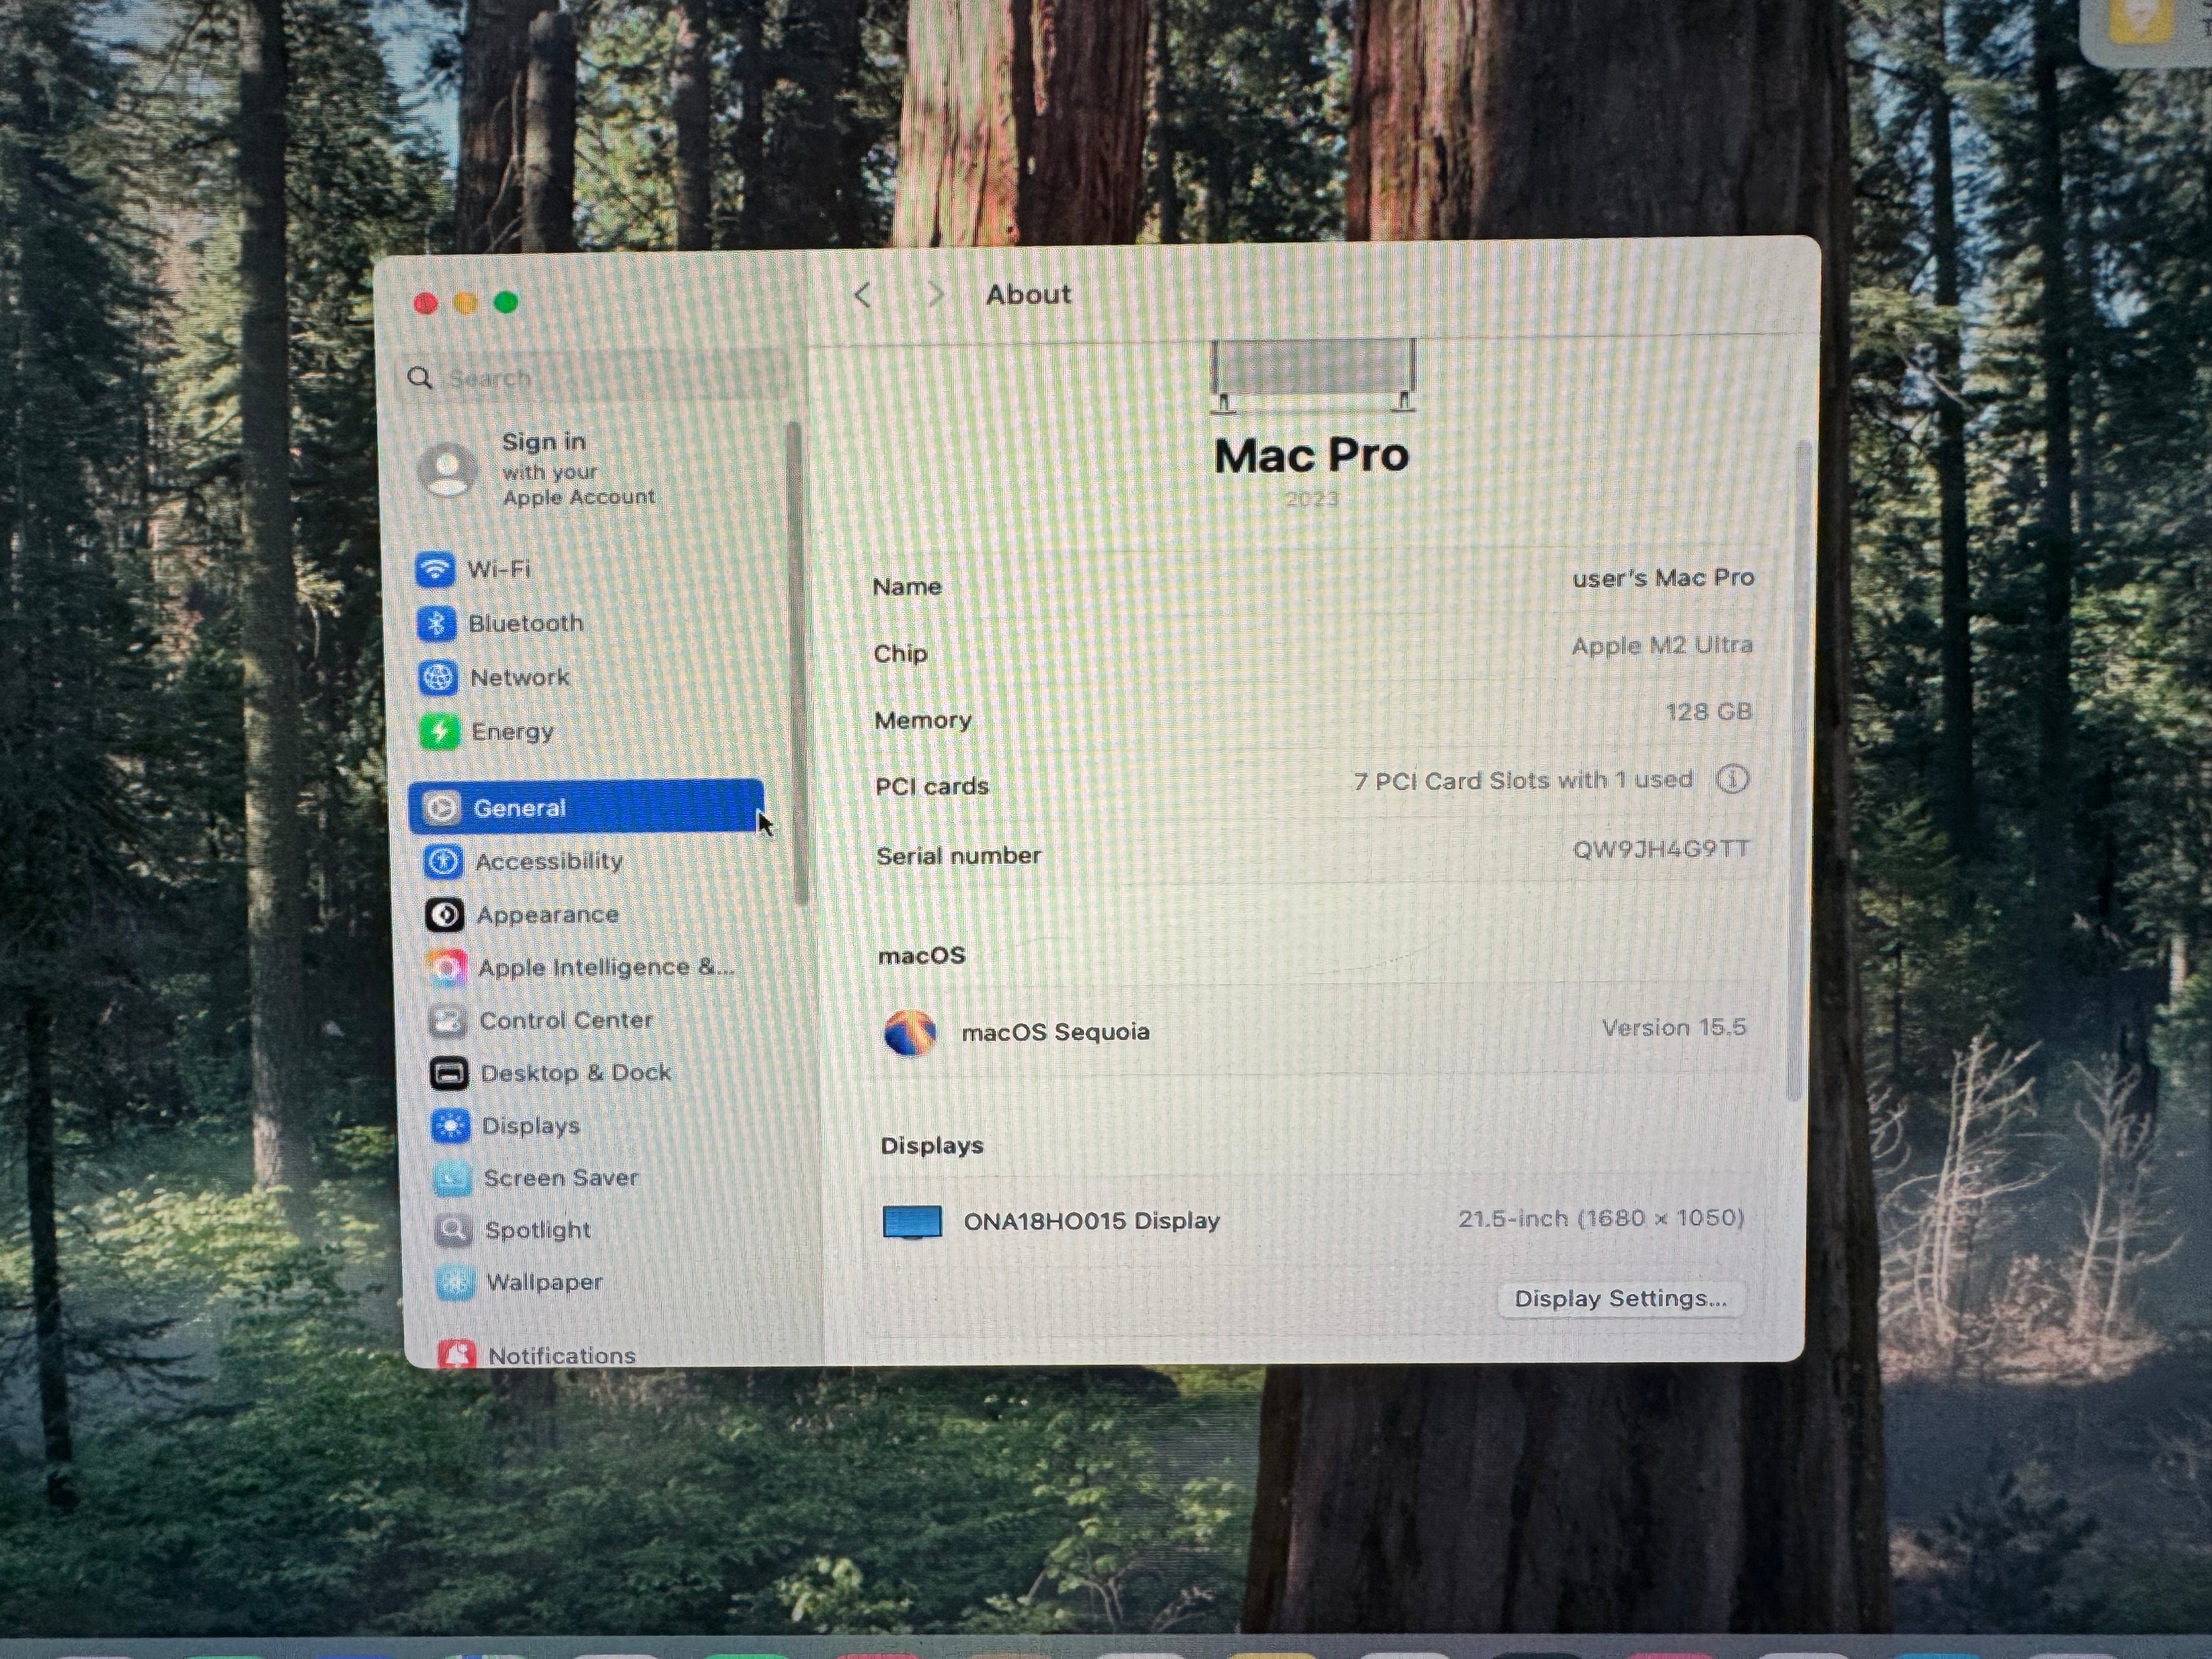The width and height of the screenshot is (2212, 1659).
Task: Click PCI cards info circle icon
Action: [1732, 779]
